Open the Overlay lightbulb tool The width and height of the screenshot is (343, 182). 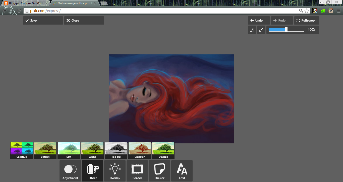115,171
